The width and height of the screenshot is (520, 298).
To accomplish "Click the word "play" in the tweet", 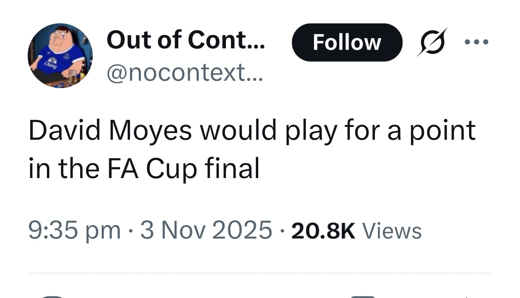I will click(x=311, y=132).
